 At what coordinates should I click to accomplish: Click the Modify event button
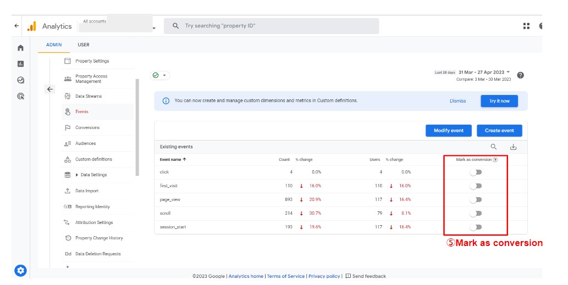click(x=449, y=131)
